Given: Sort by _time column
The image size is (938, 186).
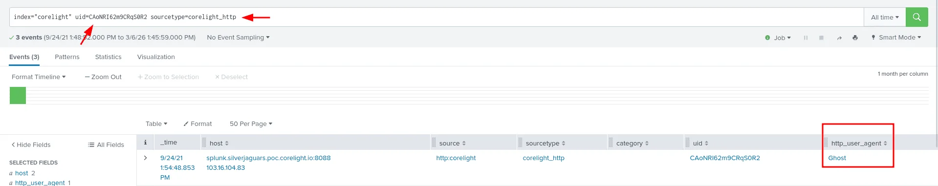Looking at the screenshot, I should (x=169, y=143).
